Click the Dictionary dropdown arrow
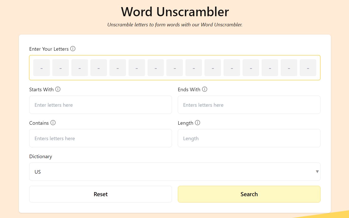The height and width of the screenshot is (218, 349). pos(317,172)
